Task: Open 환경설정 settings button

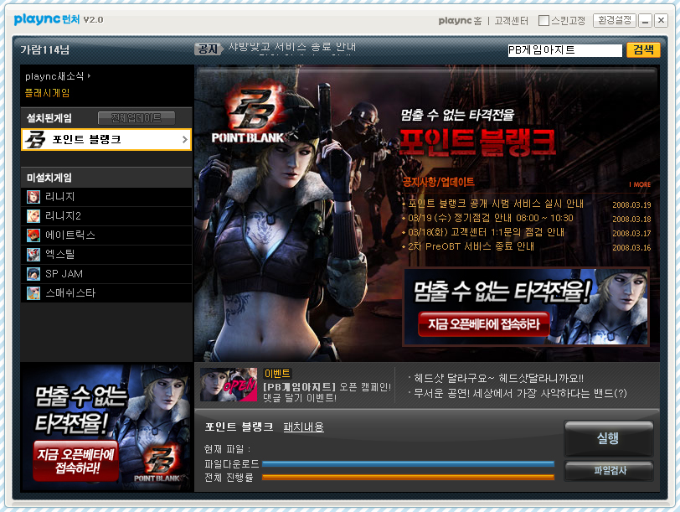Action: pyautogui.click(x=615, y=20)
